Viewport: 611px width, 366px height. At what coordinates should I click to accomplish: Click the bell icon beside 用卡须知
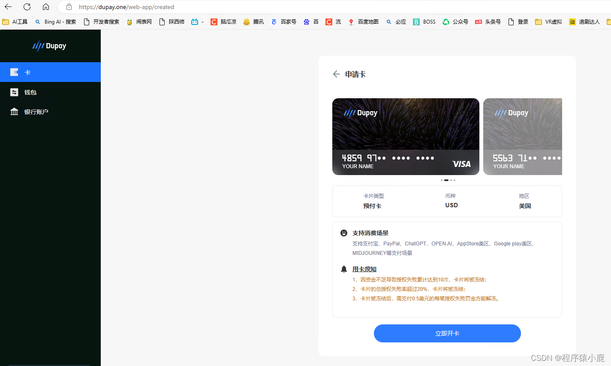tap(344, 269)
